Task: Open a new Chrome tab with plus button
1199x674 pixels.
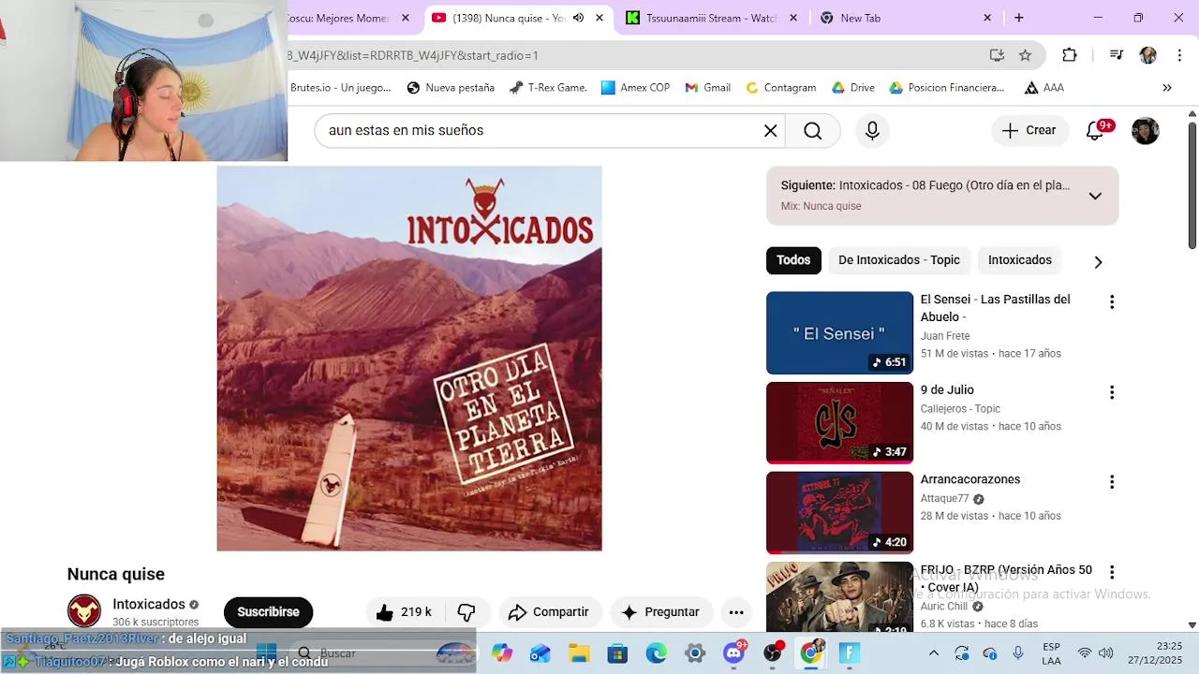Action: (x=1018, y=18)
